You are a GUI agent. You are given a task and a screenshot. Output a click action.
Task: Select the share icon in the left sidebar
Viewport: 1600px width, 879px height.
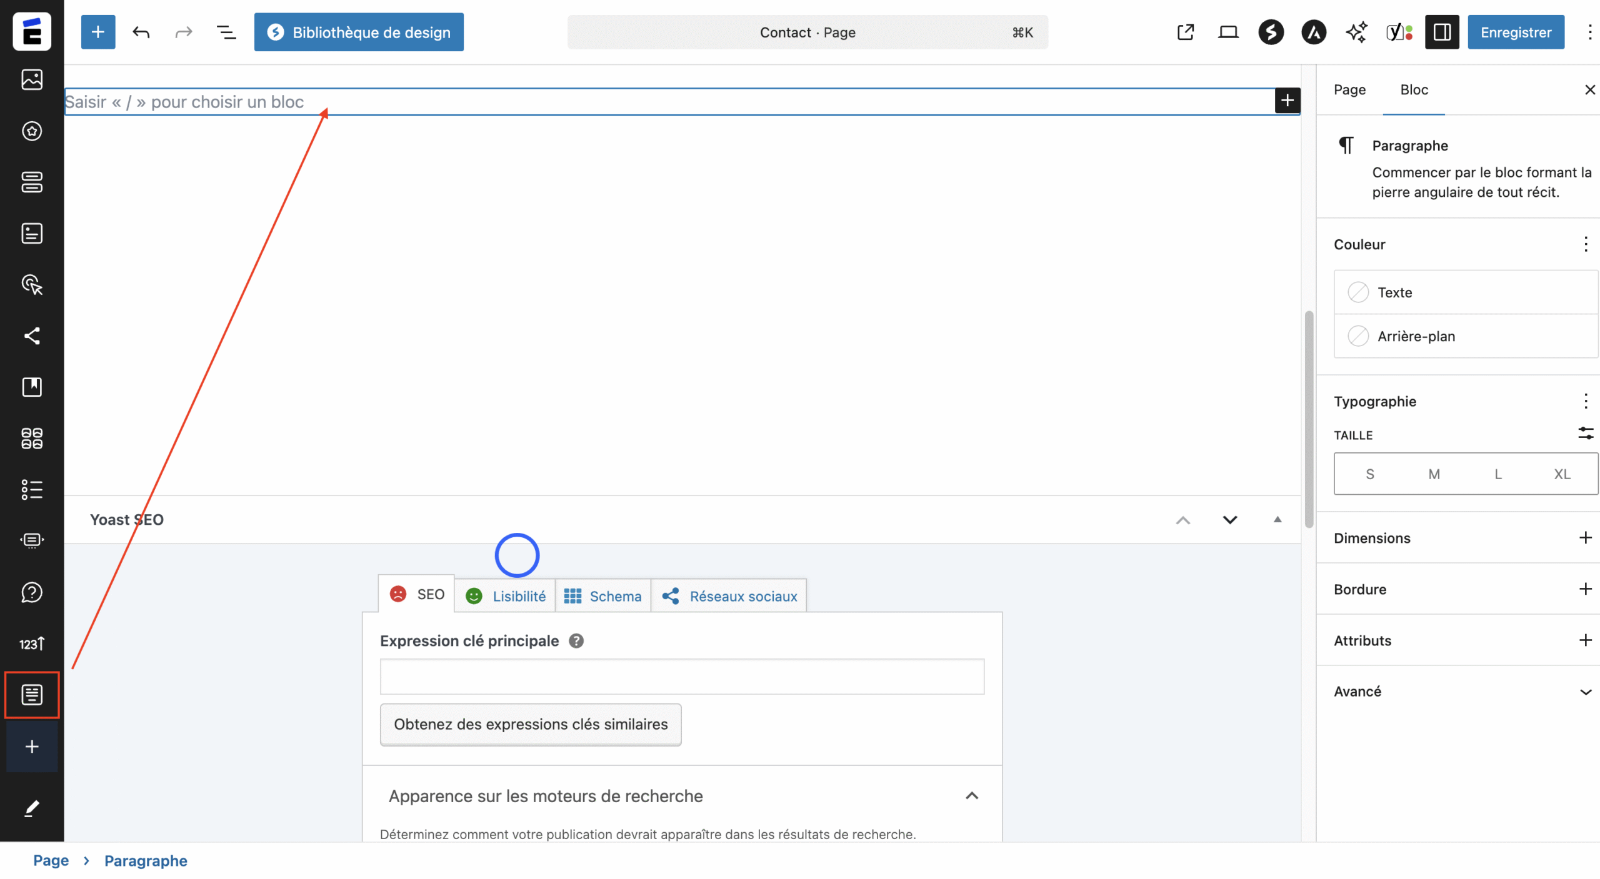tap(32, 336)
